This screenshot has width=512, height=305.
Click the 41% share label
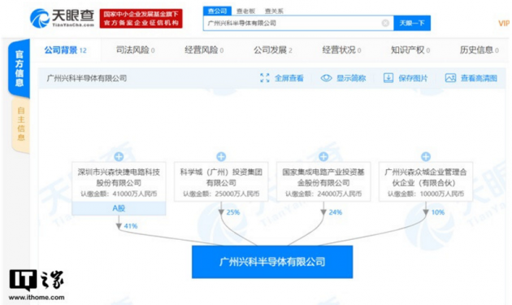[x=131, y=226]
